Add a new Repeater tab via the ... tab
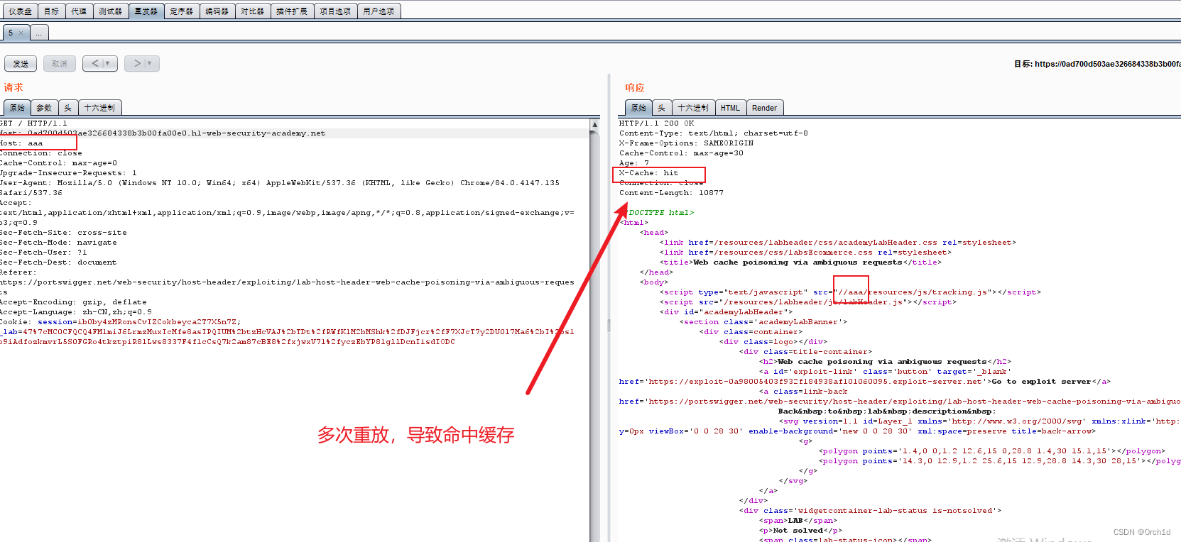 click(39, 33)
